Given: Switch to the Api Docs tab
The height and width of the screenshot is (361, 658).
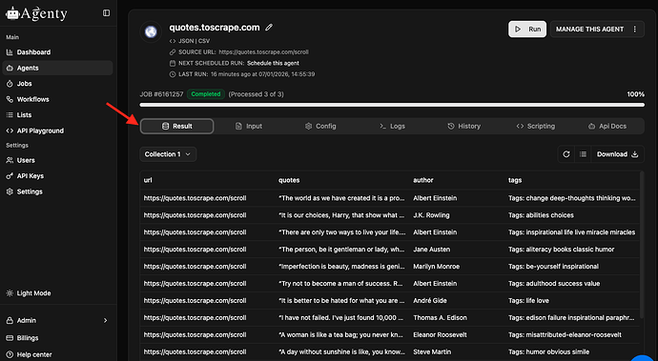Looking at the screenshot, I should [x=607, y=126].
